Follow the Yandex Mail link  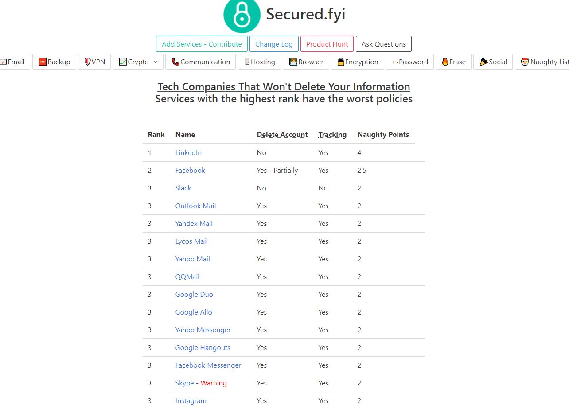coord(194,224)
